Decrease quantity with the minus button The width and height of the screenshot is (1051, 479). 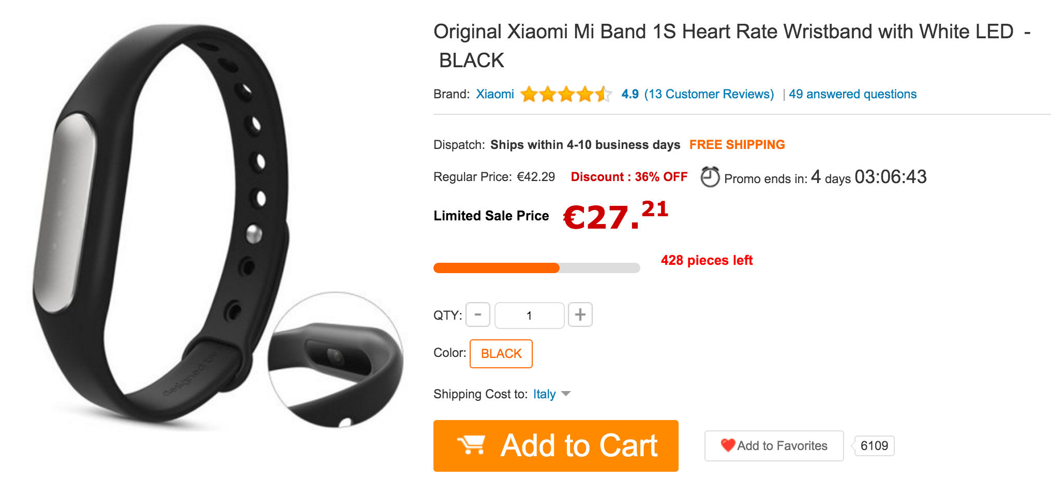(478, 315)
